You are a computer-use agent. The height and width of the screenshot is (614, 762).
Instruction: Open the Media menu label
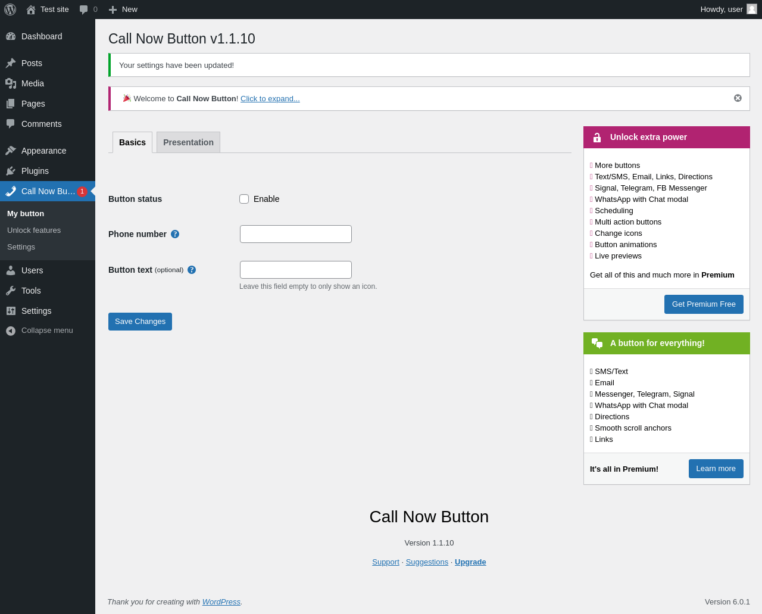(x=33, y=83)
